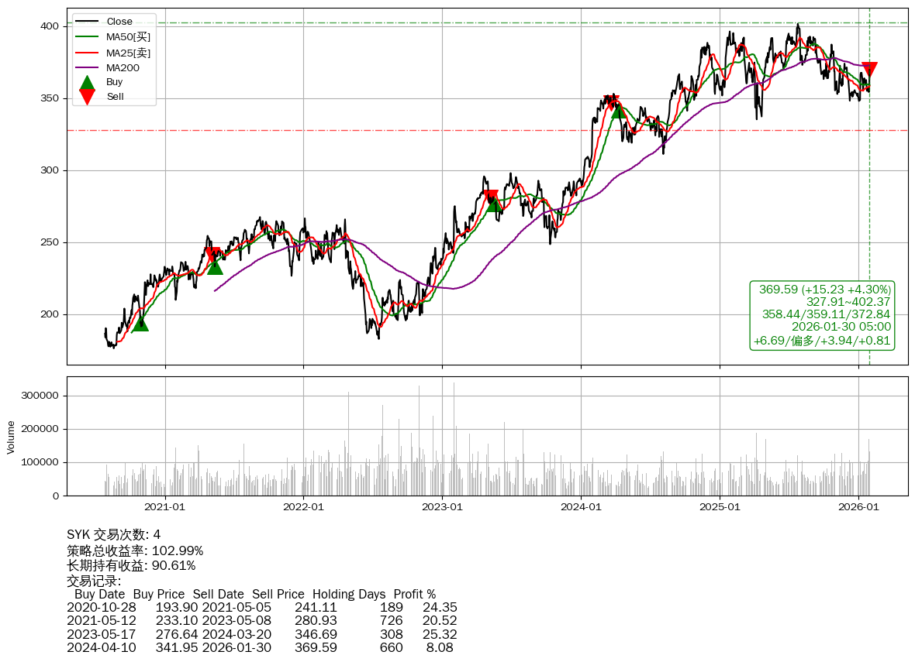The height and width of the screenshot is (662, 915).
Task: Click the latest Sell marker near 2026-01
Action: pyautogui.click(x=869, y=70)
